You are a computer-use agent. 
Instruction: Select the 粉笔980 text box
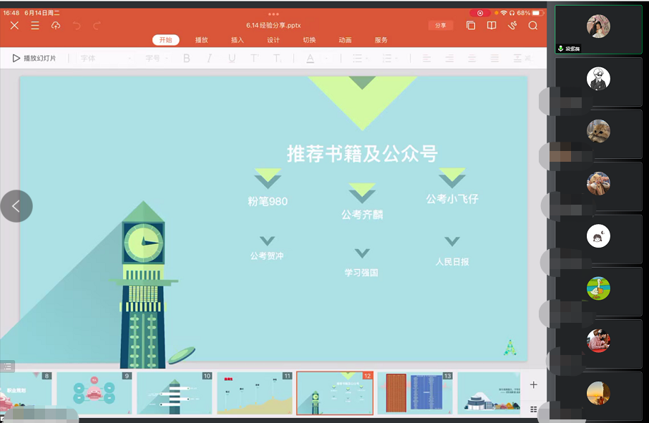click(268, 202)
